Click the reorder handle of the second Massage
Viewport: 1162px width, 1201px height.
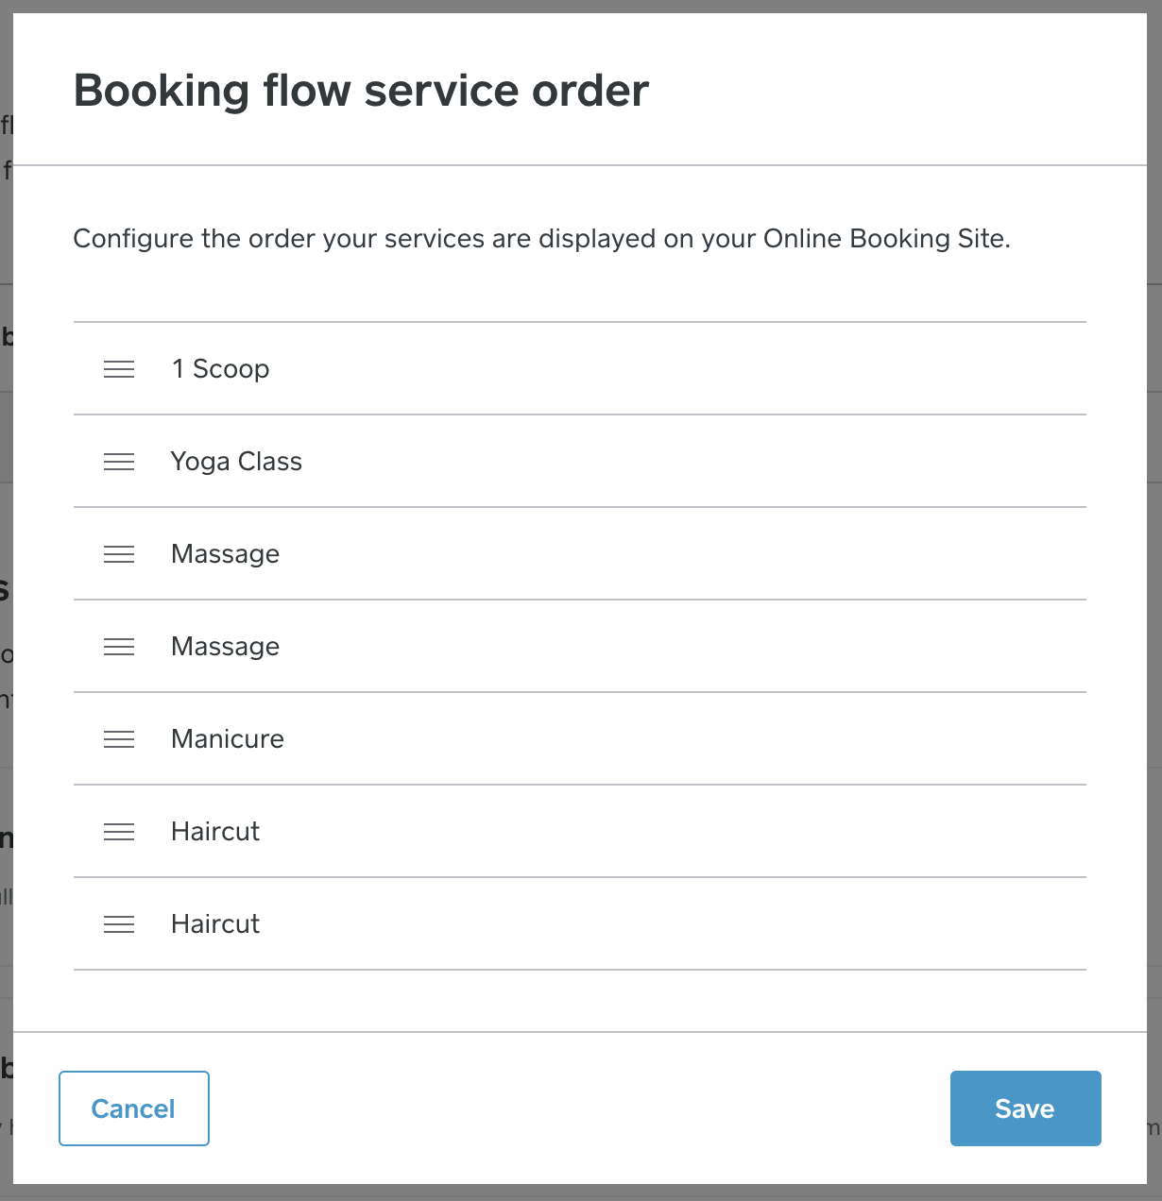pyautogui.click(x=119, y=647)
